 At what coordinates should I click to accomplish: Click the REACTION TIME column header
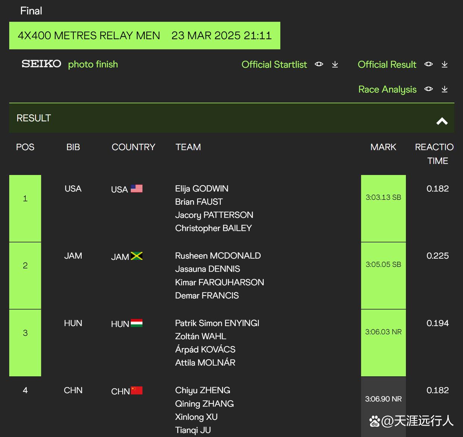(x=434, y=154)
